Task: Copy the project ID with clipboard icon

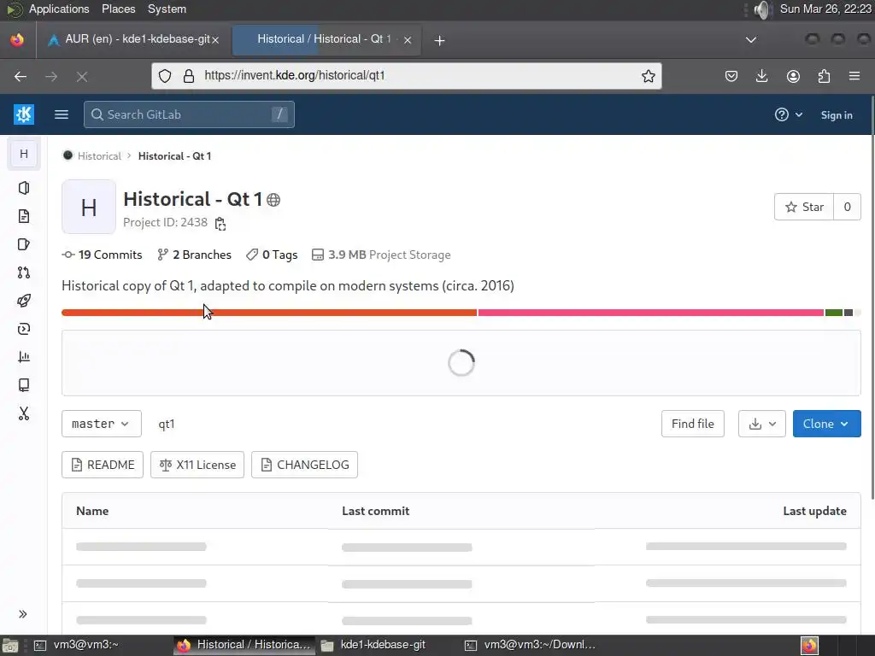Action: (x=220, y=223)
